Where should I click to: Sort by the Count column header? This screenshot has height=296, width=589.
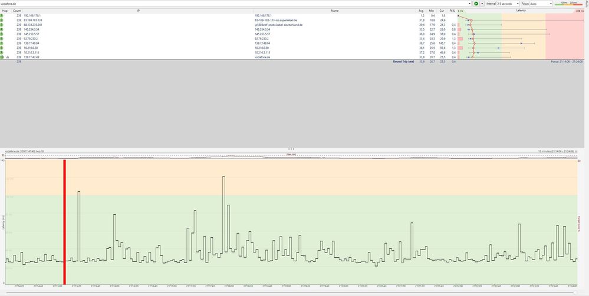coord(17,11)
